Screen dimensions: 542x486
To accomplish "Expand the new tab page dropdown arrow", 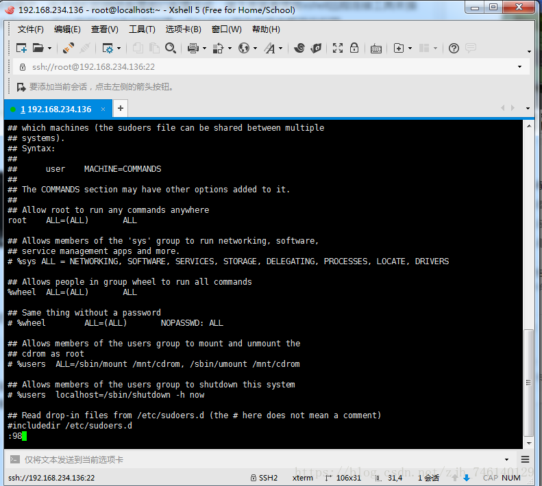I will tap(410, 49).
